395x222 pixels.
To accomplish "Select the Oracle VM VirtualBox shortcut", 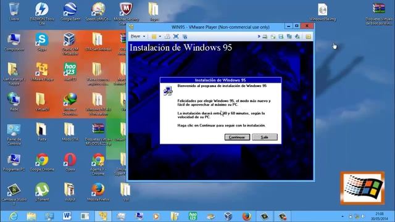I will click(x=70, y=44).
